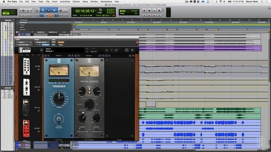Select the Pencil tool
The height and width of the screenshot is (152, 271).
(x=66, y=10)
